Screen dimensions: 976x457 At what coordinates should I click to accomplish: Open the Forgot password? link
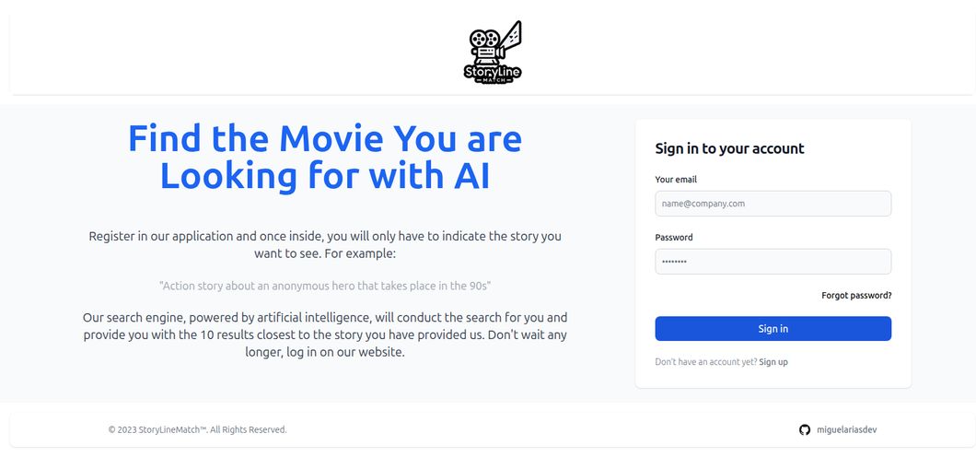(x=856, y=296)
